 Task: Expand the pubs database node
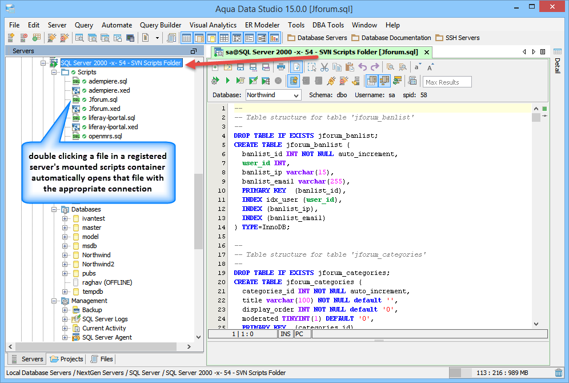(65, 273)
